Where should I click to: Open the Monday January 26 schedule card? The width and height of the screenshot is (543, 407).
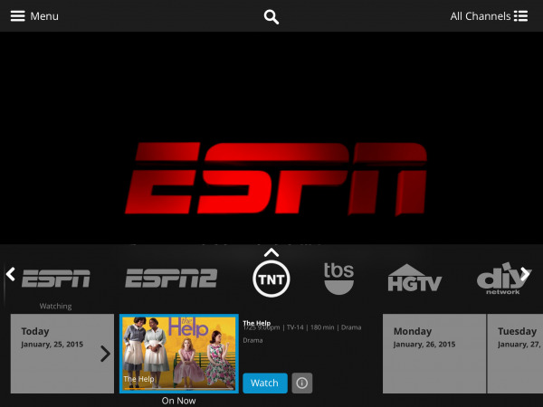coord(434,354)
